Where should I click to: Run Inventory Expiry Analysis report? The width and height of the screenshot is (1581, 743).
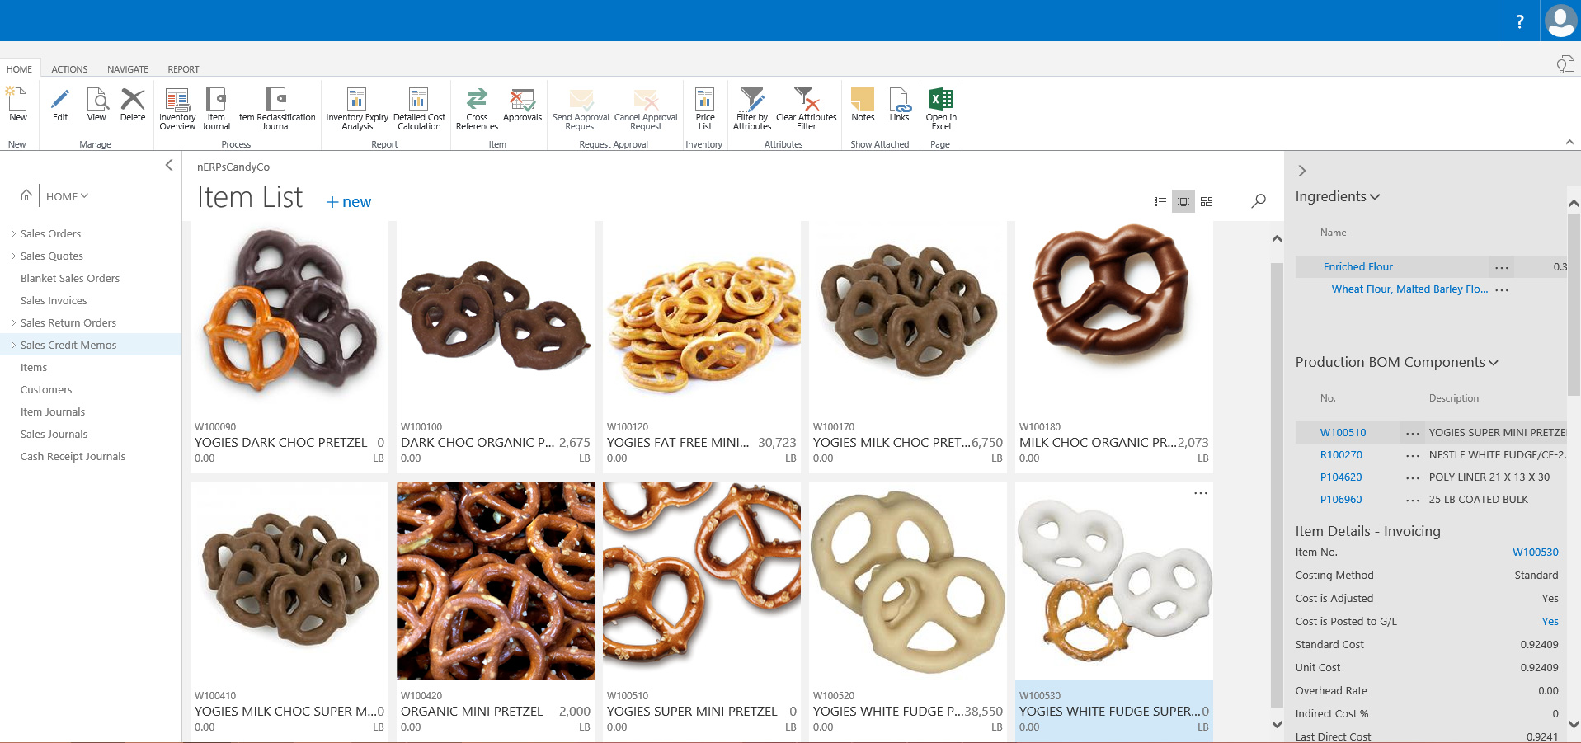pyautogui.click(x=357, y=109)
